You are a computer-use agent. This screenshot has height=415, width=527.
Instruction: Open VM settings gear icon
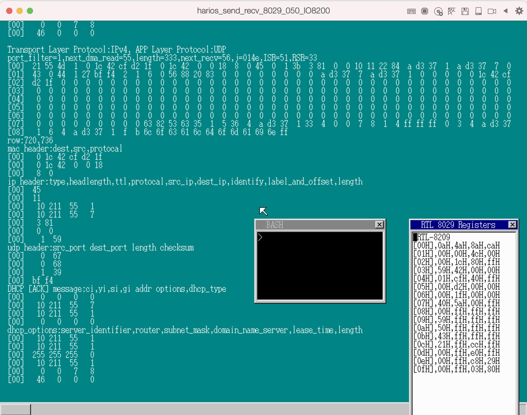[x=519, y=11]
